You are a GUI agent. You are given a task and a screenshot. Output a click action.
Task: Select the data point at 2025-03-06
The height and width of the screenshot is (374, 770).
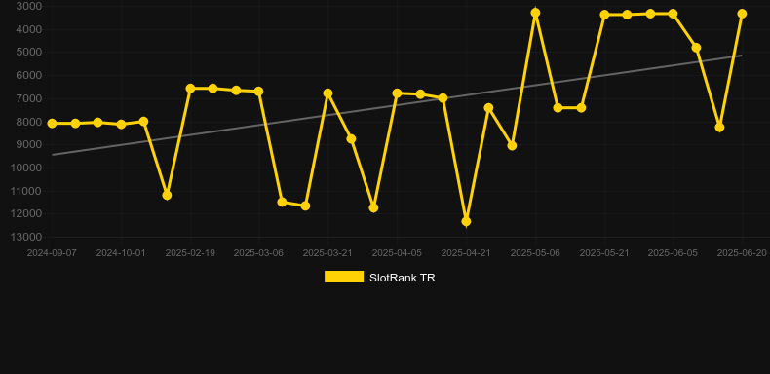[259, 92]
